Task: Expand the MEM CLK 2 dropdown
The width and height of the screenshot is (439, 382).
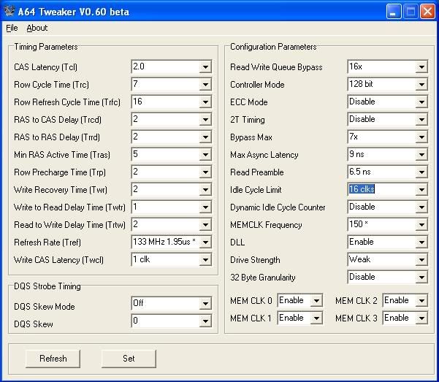Action: tap(421, 301)
